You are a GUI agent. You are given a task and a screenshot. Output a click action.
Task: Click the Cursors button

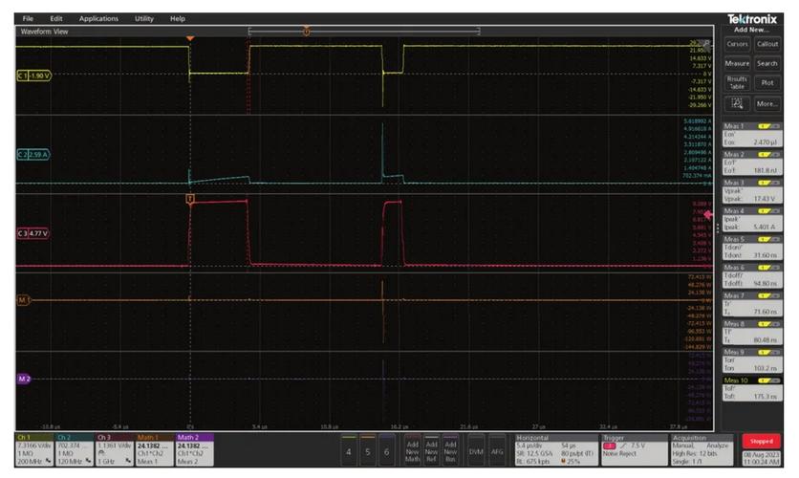click(737, 44)
